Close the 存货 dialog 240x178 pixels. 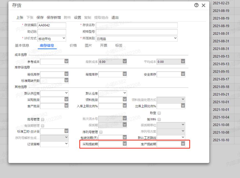tap(203, 5)
